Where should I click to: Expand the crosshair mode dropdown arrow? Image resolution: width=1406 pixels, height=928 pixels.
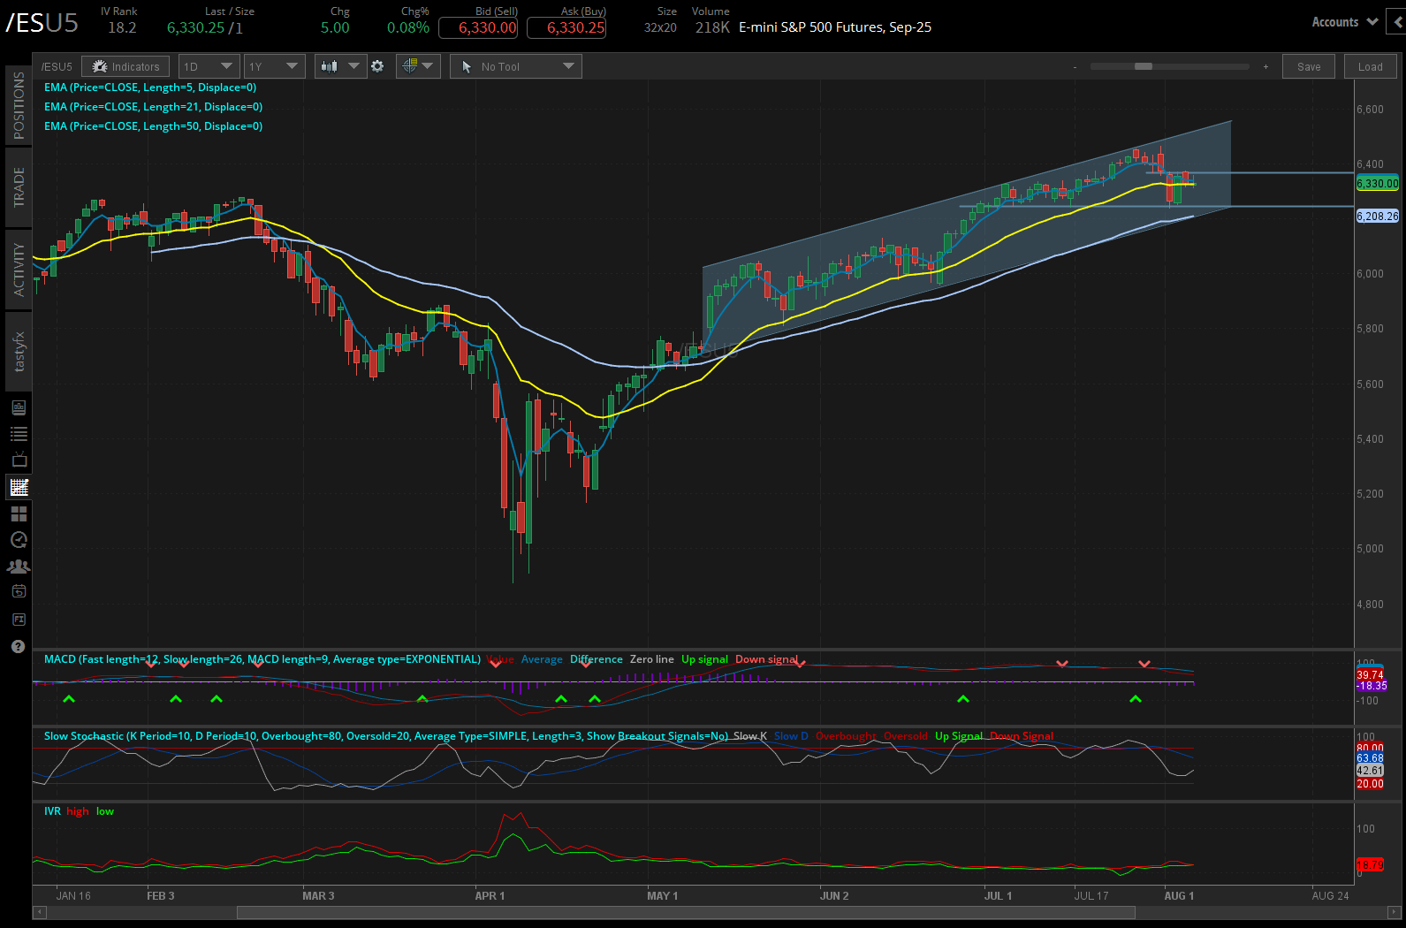point(428,66)
